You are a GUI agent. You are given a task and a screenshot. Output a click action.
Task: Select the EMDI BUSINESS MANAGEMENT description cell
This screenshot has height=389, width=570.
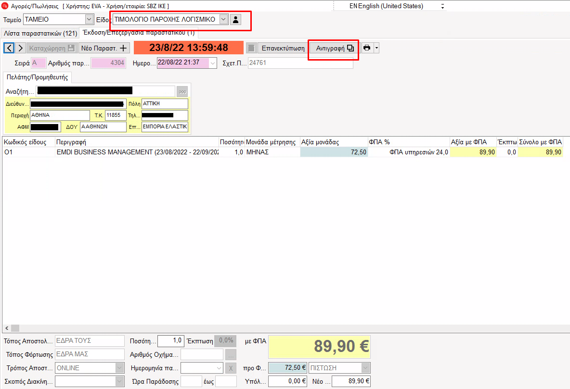(137, 152)
